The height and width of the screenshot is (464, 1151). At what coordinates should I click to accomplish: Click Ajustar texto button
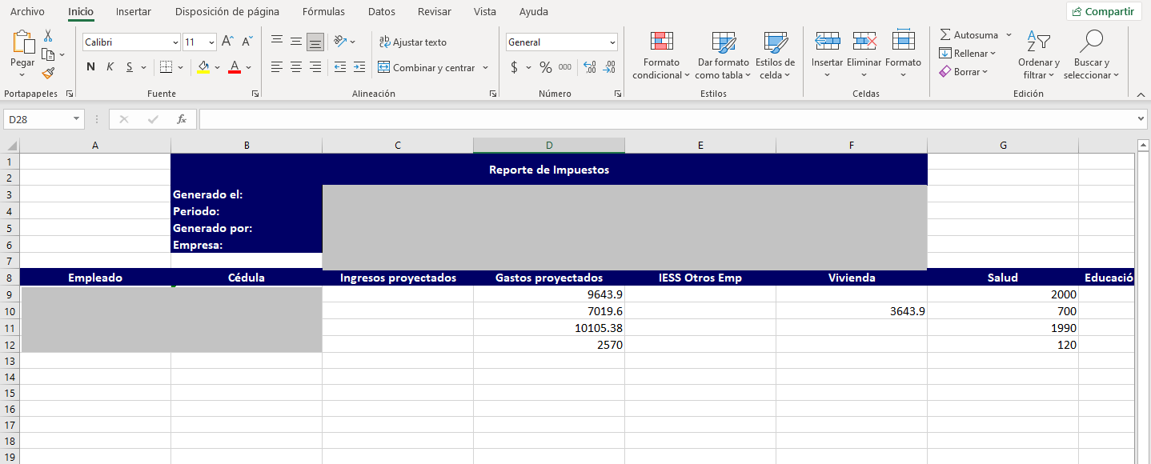point(413,42)
